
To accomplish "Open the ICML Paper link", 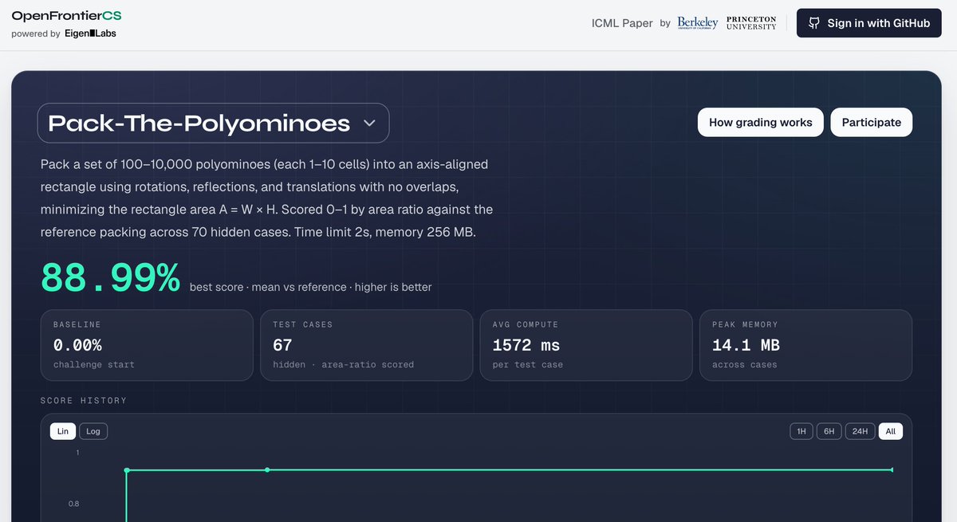I will tap(622, 23).
